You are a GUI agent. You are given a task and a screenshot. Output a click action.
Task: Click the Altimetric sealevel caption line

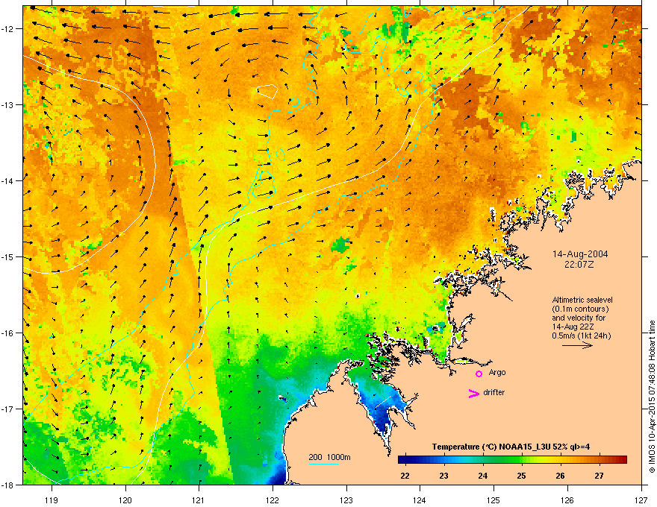coord(582,300)
